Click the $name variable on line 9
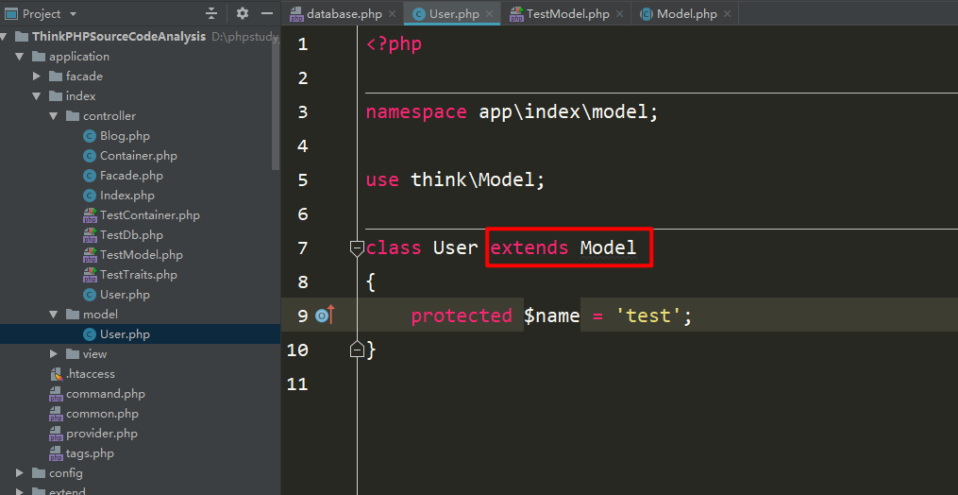Image resolution: width=958 pixels, height=495 pixels. [551, 316]
